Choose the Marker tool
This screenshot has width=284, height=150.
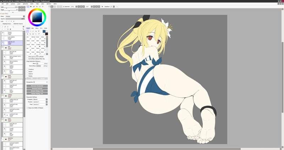point(29,42)
